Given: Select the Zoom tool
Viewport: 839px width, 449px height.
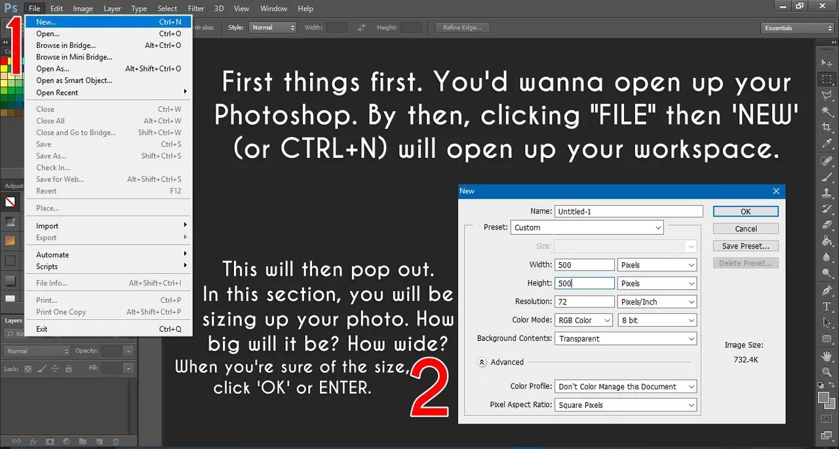Looking at the screenshot, I should click(827, 372).
